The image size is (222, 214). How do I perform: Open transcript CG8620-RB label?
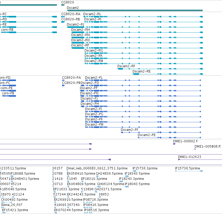70,19
